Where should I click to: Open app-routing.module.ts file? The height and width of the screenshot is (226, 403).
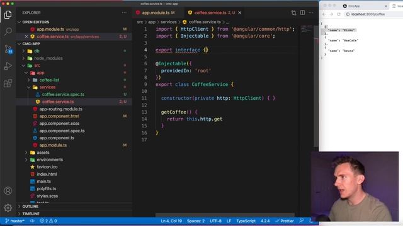pyautogui.click(x=60, y=109)
